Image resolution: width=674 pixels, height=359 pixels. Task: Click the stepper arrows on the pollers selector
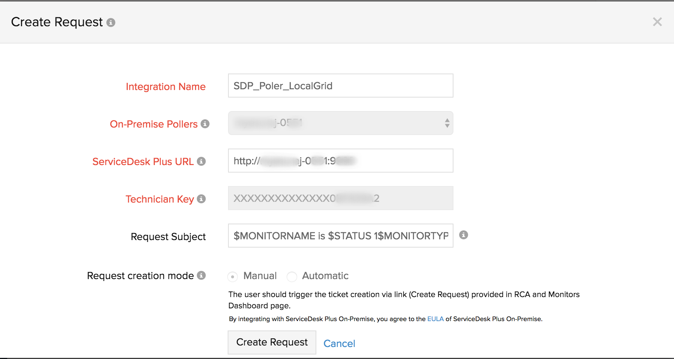coord(447,123)
